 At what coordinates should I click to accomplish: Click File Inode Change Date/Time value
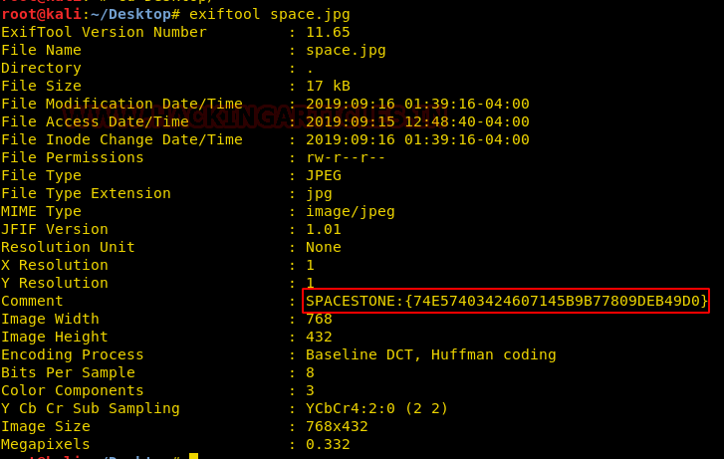click(x=417, y=139)
